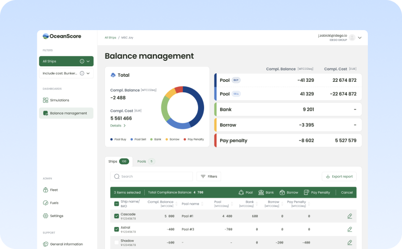Open the Include cost: Bunker dropdown
402x249 pixels.
pos(88,73)
